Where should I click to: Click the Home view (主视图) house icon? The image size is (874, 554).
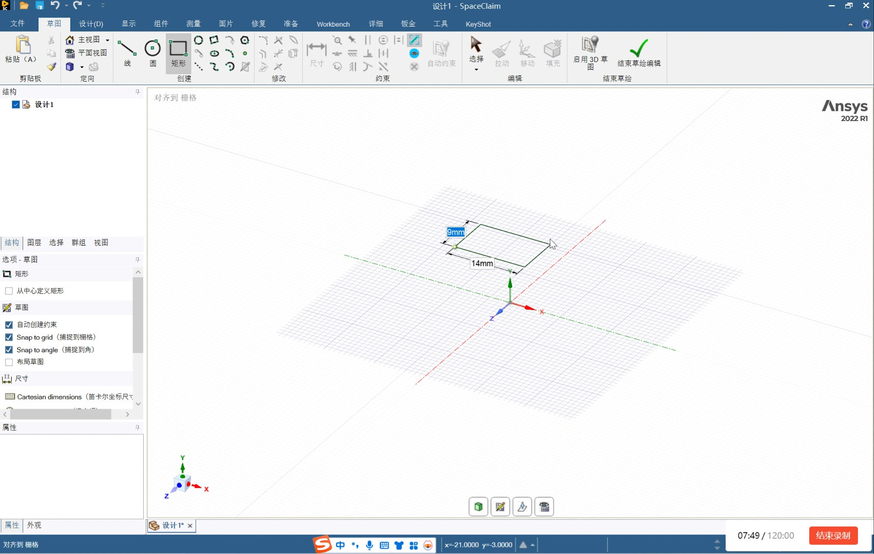click(x=70, y=40)
